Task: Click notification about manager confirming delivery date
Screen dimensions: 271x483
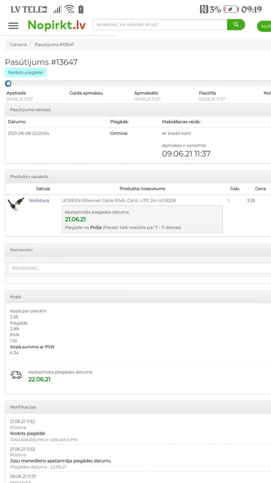Action: point(61,461)
